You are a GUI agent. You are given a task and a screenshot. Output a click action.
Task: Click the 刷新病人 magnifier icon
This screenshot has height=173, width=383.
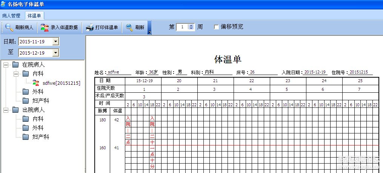(9, 28)
